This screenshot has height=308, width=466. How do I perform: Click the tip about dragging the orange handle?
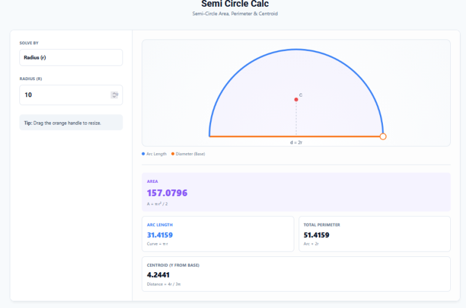(71, 123)
